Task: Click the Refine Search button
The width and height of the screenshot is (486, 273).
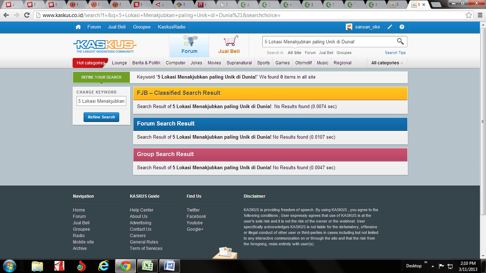Action: [101, 117]
